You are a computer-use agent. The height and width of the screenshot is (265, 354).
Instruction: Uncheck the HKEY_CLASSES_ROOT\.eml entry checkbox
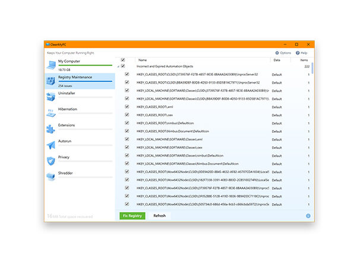[x=127, y=107]
